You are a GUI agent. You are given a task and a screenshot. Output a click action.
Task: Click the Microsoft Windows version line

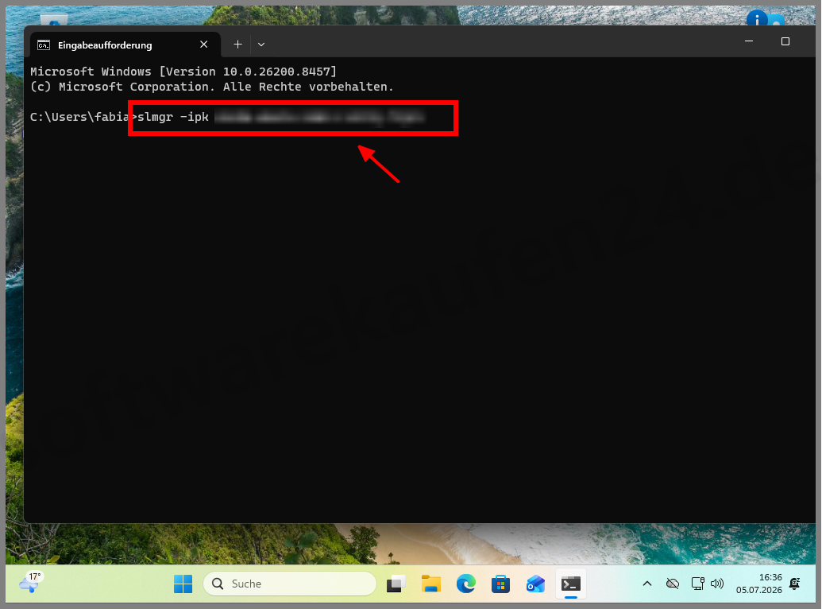[183, 72]
